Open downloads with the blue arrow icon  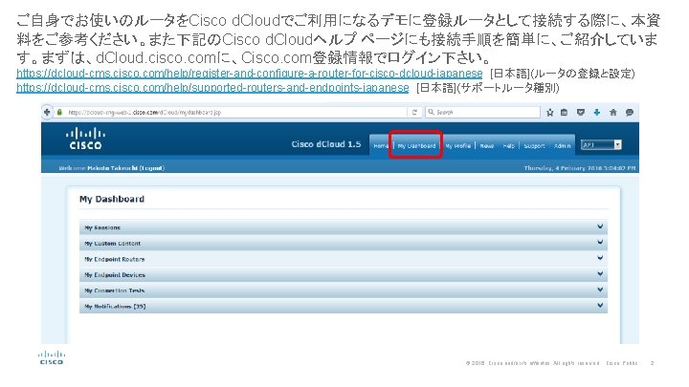click(597, 113)
